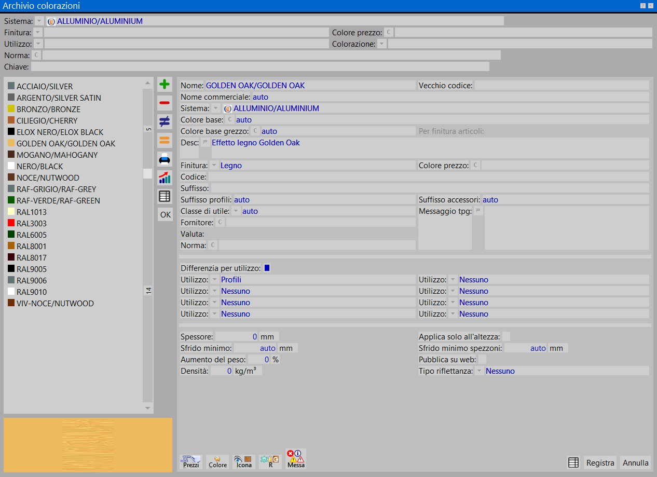Toggle the Differenzia per utilizzo checkbox
This screenshot has height=477, width=657.
(x=267, y=268)
